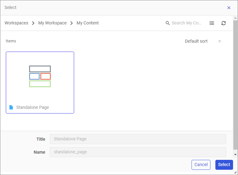Confirm with the blue Select button

[224, 165]
